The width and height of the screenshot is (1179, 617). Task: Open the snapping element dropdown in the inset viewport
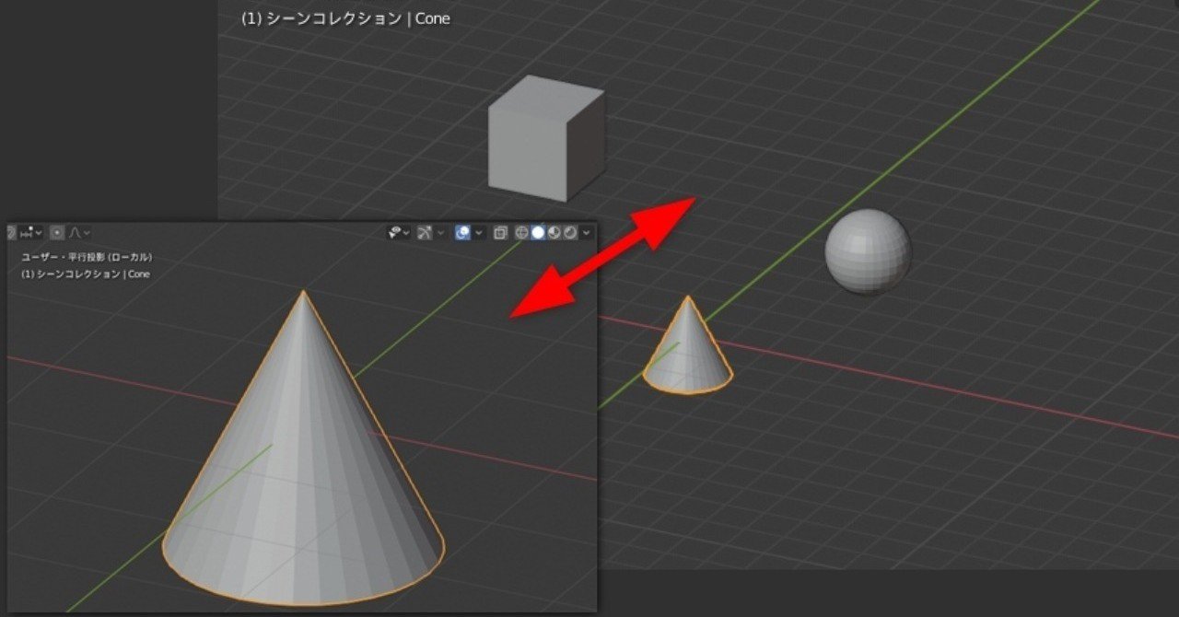pos(31,233)
